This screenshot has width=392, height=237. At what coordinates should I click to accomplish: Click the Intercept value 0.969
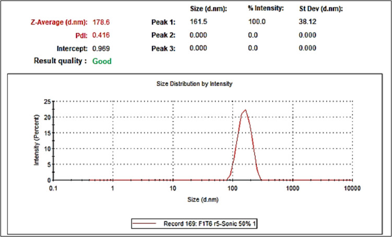click(101, 49)
